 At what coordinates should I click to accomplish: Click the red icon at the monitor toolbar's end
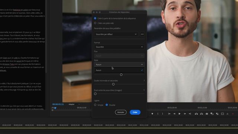click(x=233, y=114)
